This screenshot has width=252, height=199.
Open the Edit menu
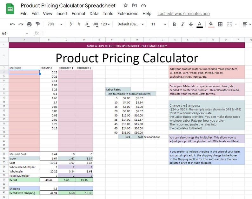click(x=35, y=14)
